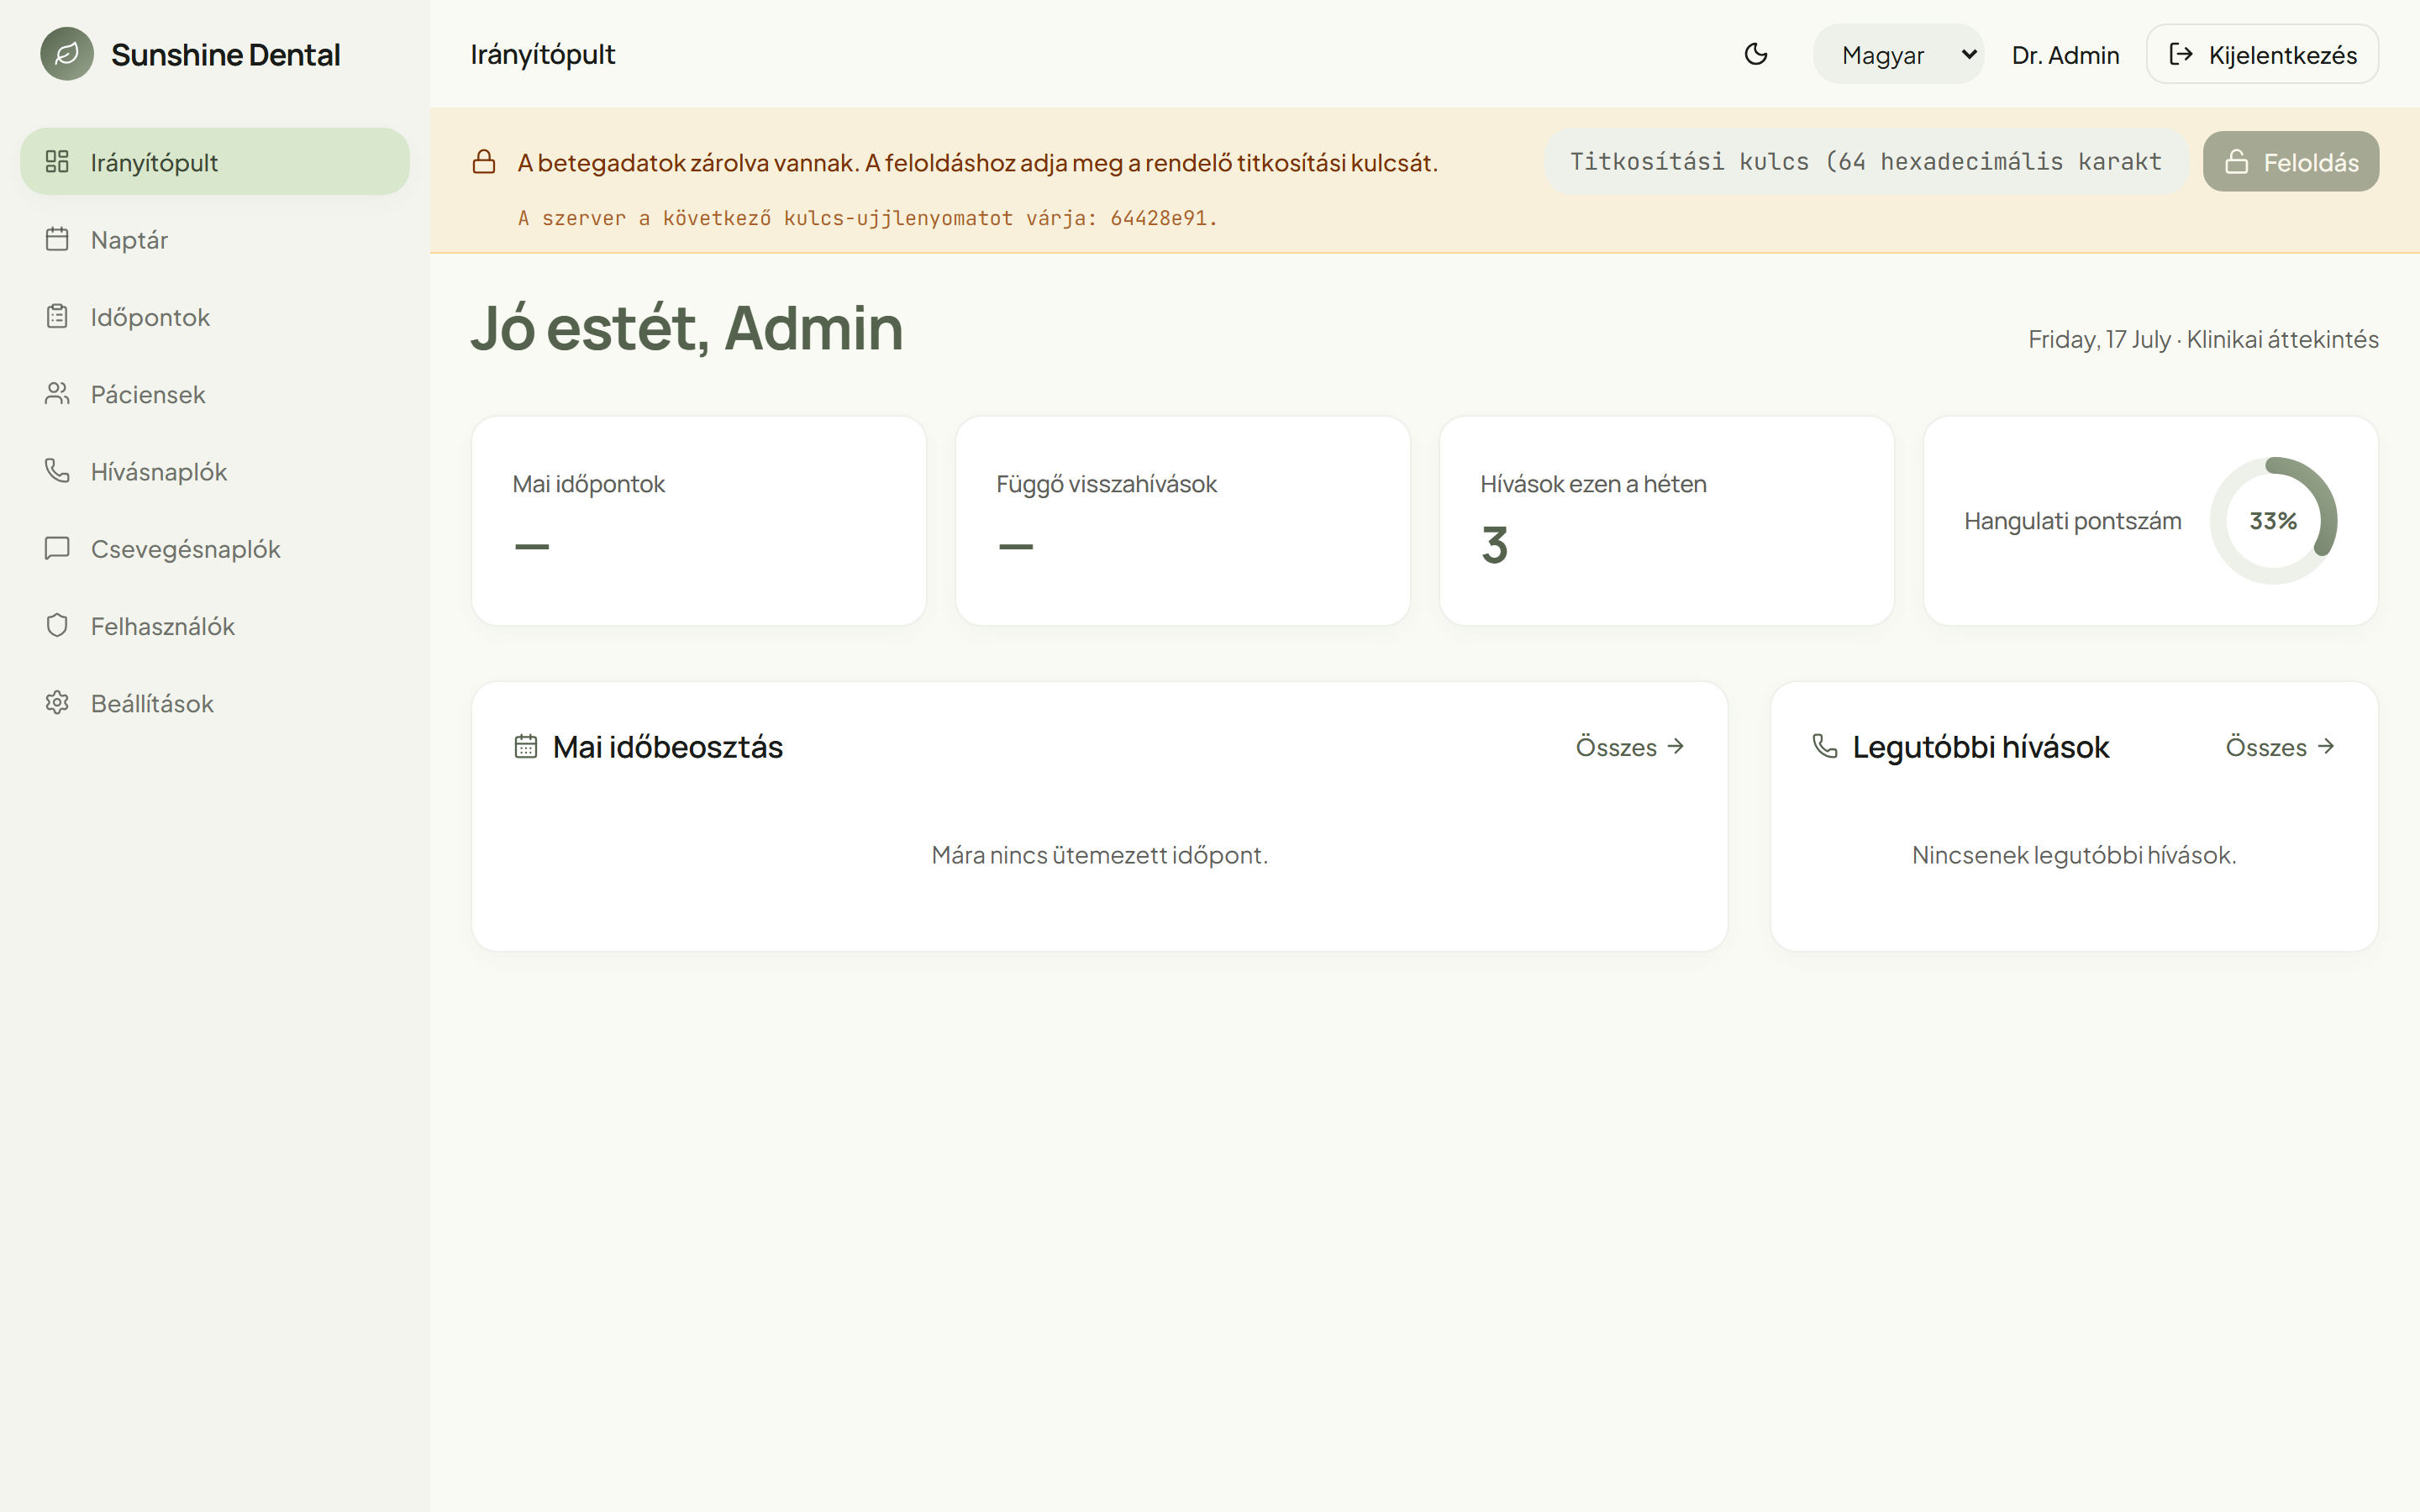Select Páciensek in the sidebar
The image size is (2420, 1512).
pos(215,393)
